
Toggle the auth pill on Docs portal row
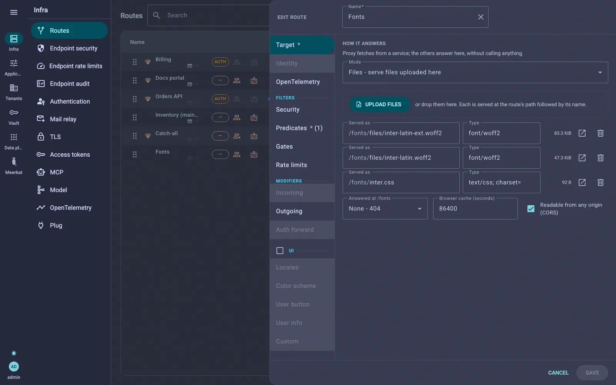[x=220, y=80]
